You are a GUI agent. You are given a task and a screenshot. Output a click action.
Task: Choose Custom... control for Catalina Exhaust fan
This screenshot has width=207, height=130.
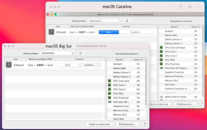136,32
